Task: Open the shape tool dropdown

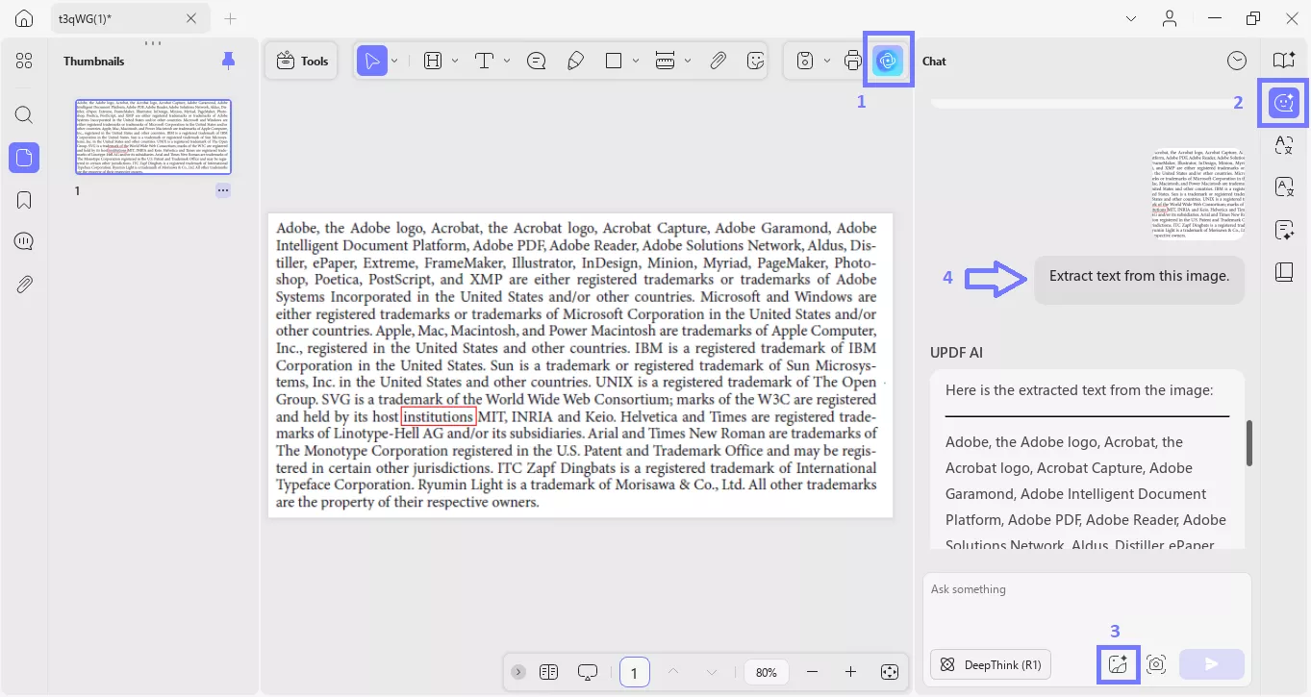Action: point(634,60)
